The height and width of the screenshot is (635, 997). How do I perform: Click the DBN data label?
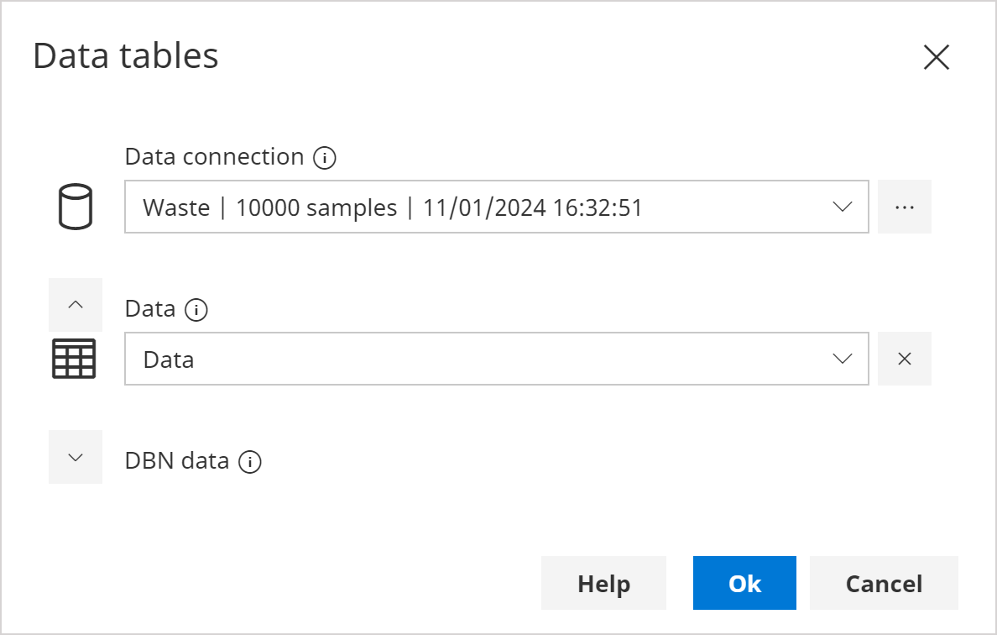point(179,460)
